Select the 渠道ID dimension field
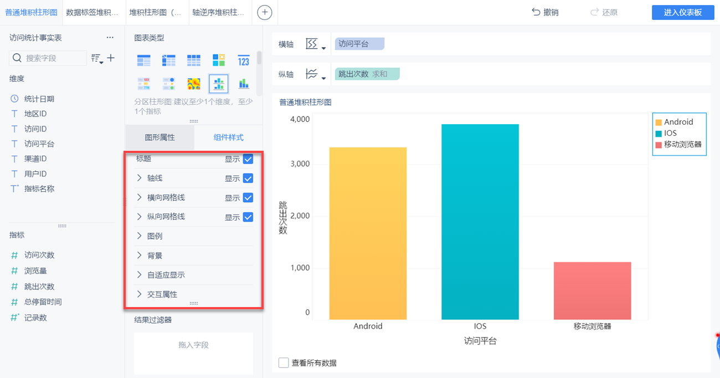 pyautogui.click(x=35, y=159)
